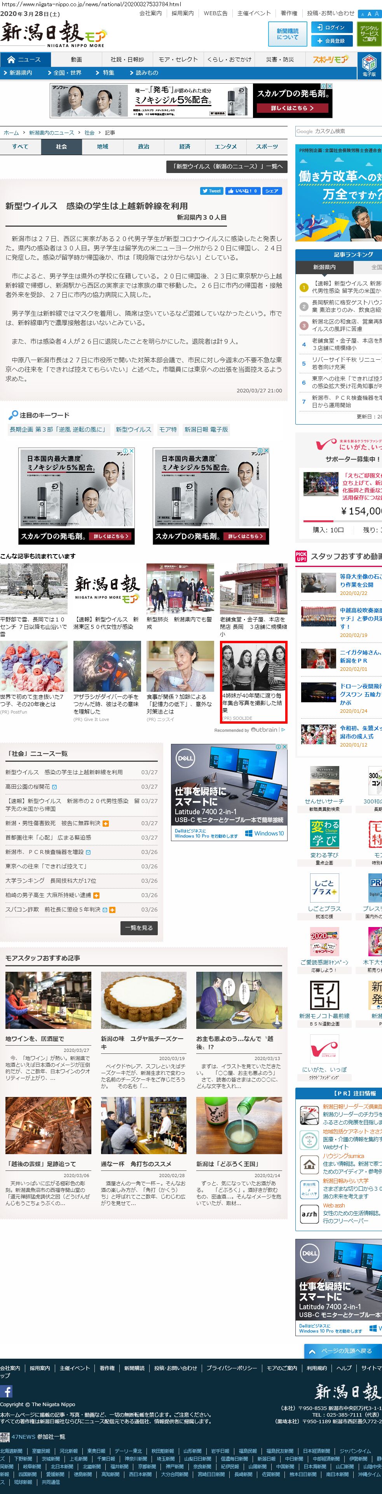382x1494 pixels.
Task: Open the 新型ウイルス keyword tag link
Action: 133,429
